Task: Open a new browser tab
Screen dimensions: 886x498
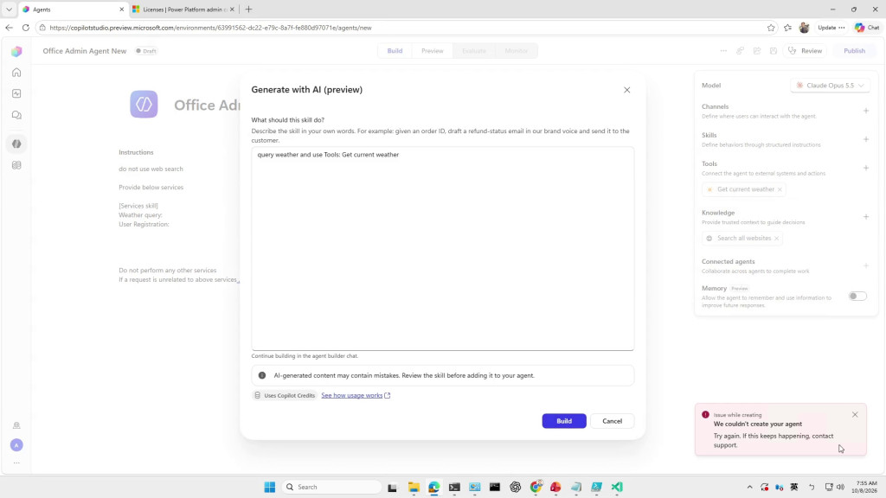Action: [x=248, y=10]
